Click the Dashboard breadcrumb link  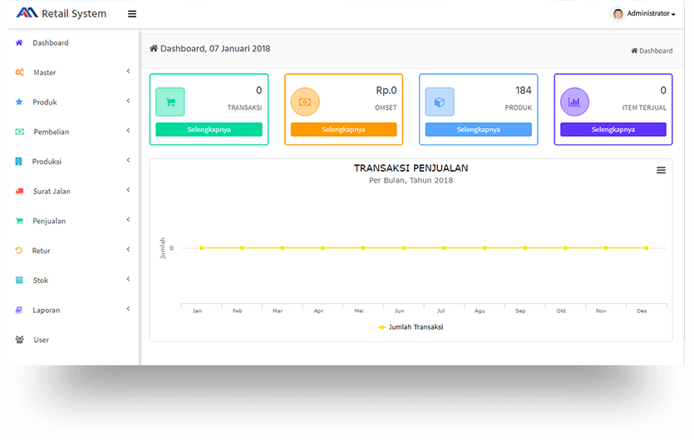pos(652,51)
